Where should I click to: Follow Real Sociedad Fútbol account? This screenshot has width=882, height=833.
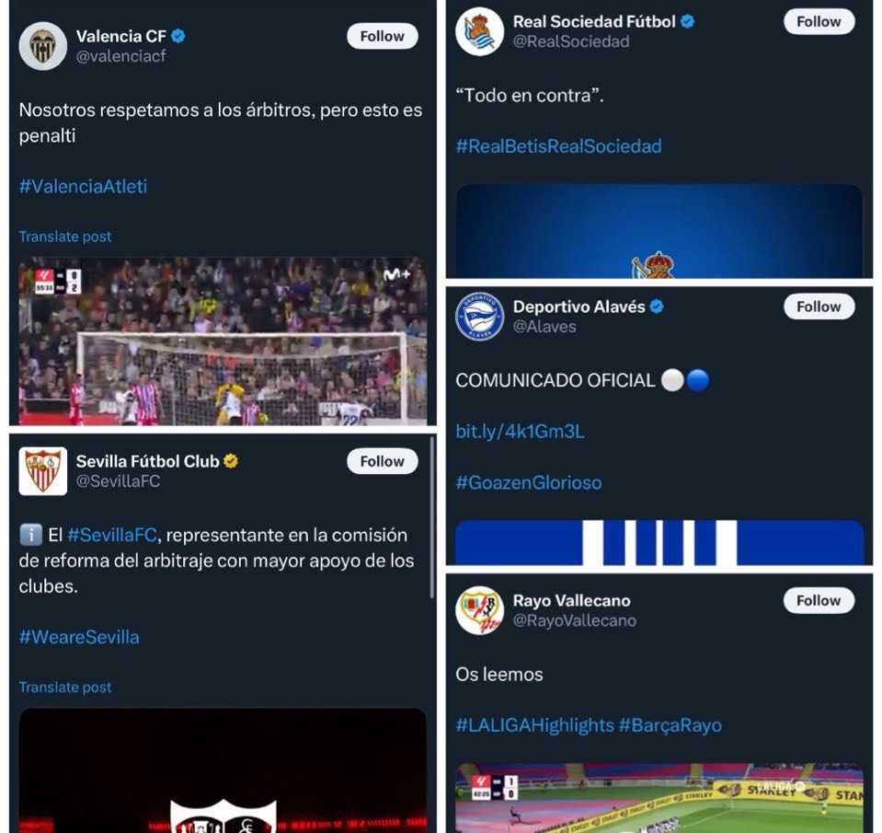(819, 21)
